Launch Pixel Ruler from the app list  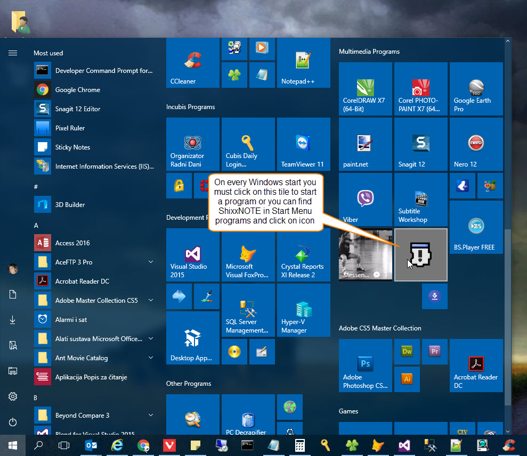(94, 128)
